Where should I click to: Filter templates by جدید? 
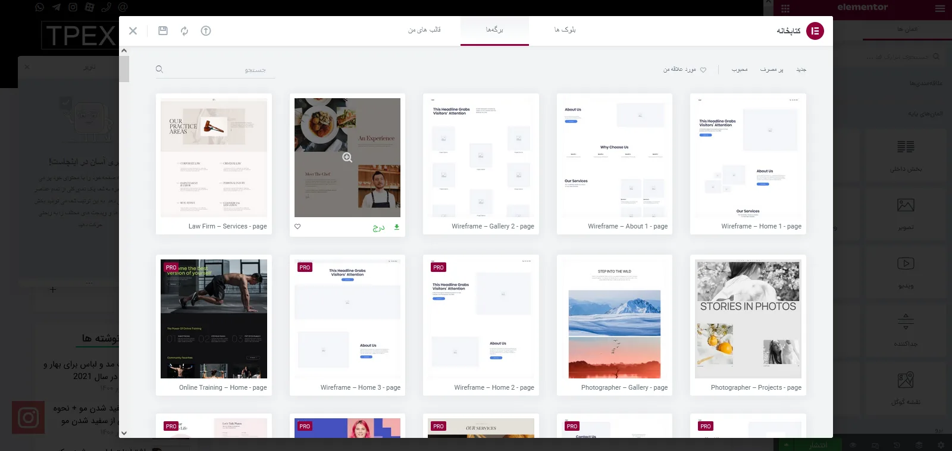click(x=801, y=70)
